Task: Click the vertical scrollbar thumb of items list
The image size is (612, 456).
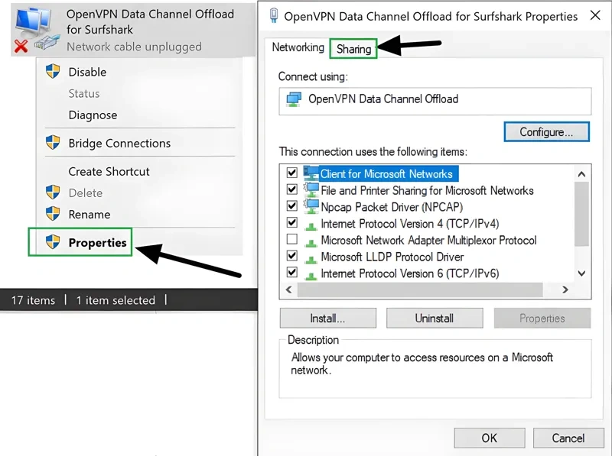Action: pyautogui.click(x=581, y=214)
